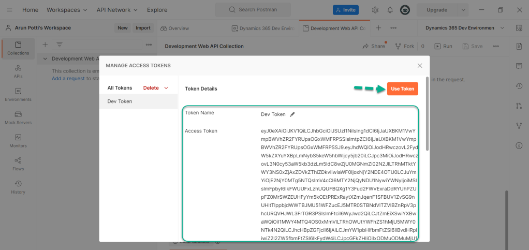This screenshot has height=250, width=529.
Task: Switch to Dynamics 365 Dev Environment tab
Action: coord(263,28)
